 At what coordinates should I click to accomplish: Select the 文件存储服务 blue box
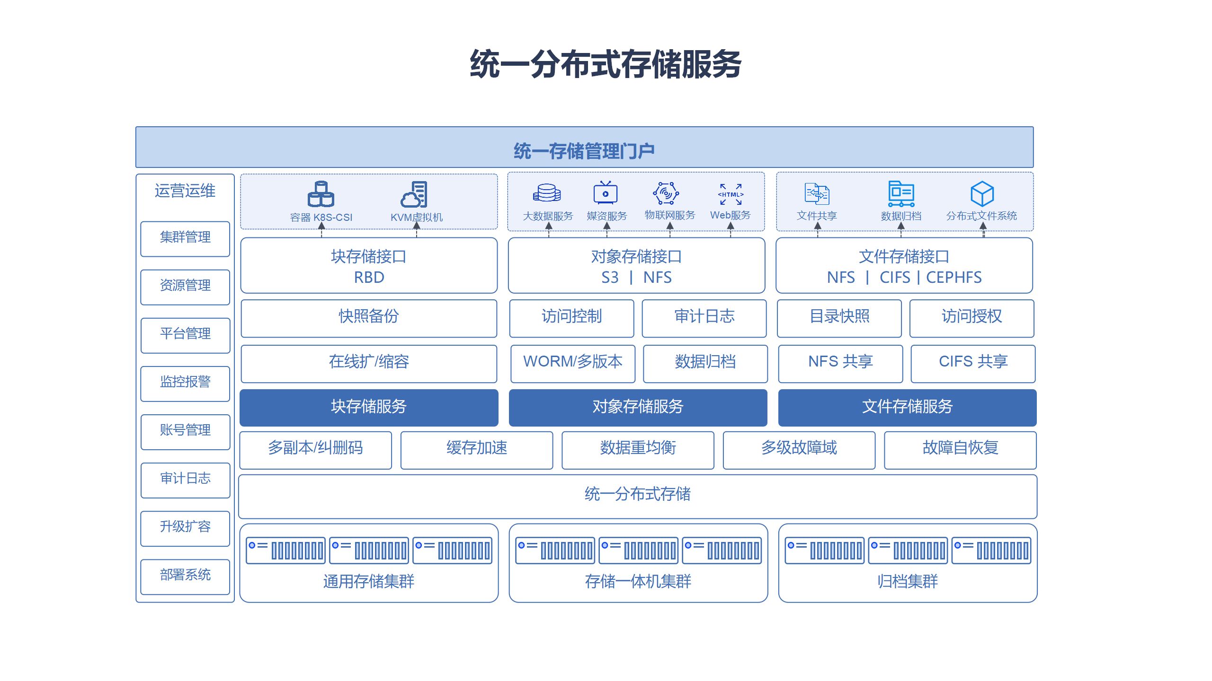click(907, 407)
